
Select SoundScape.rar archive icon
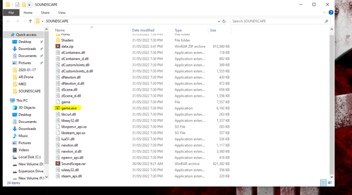[58, 164]
